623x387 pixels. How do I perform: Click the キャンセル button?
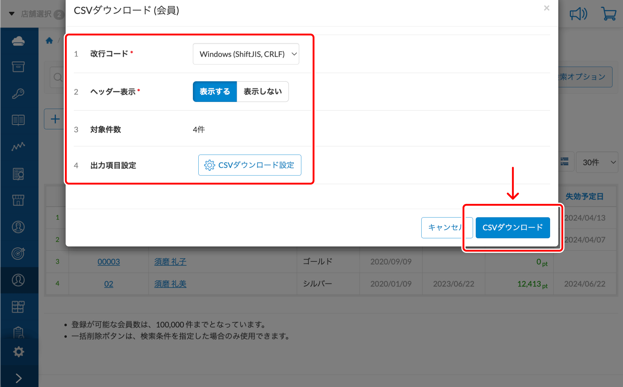(444, 228)
